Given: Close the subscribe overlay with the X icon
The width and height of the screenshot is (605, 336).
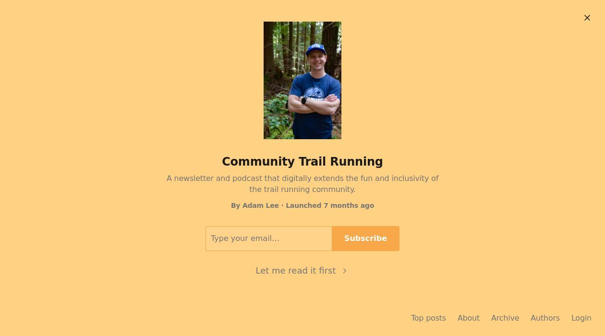Looking at the screenshot, I should pyautogui.click(x=587, y=18).
